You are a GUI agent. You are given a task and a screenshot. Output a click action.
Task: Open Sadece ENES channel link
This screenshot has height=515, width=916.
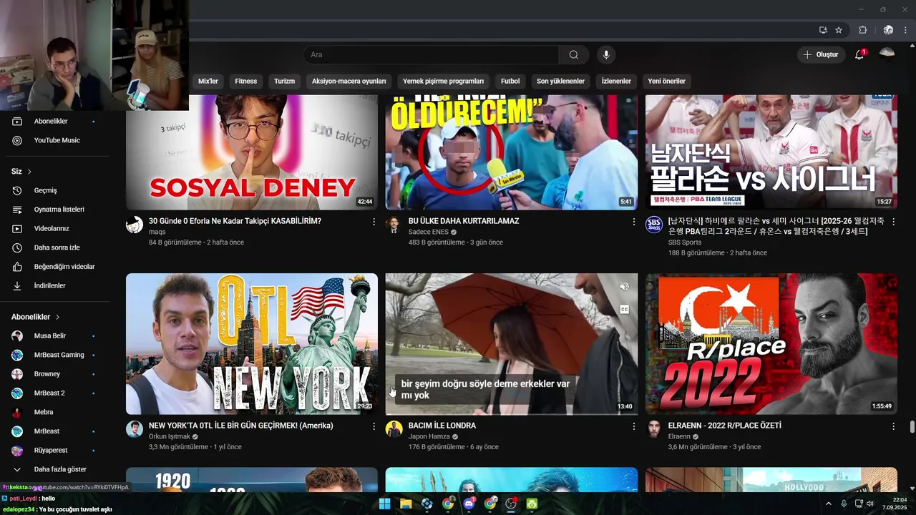(428, 232)
